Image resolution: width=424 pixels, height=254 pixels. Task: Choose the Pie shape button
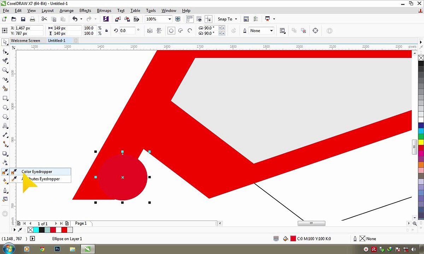point(181,31)
